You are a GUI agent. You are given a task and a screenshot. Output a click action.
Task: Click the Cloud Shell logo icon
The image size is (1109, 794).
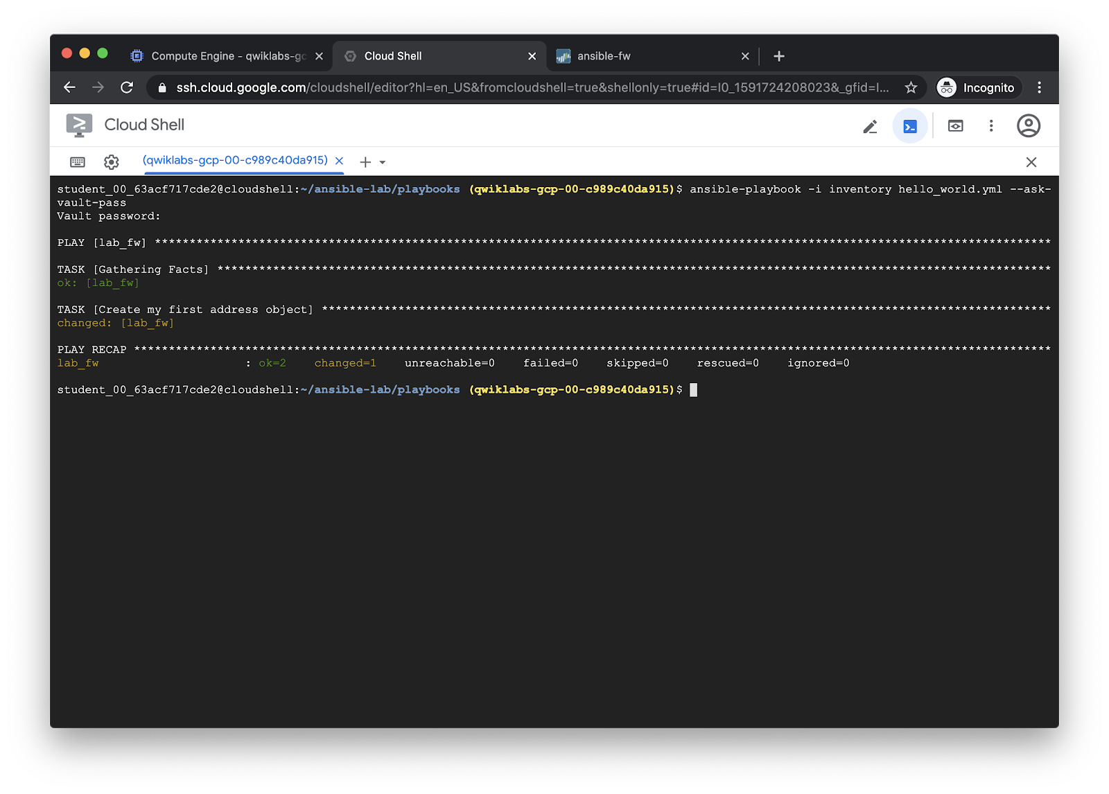click(x=79, y=125)
